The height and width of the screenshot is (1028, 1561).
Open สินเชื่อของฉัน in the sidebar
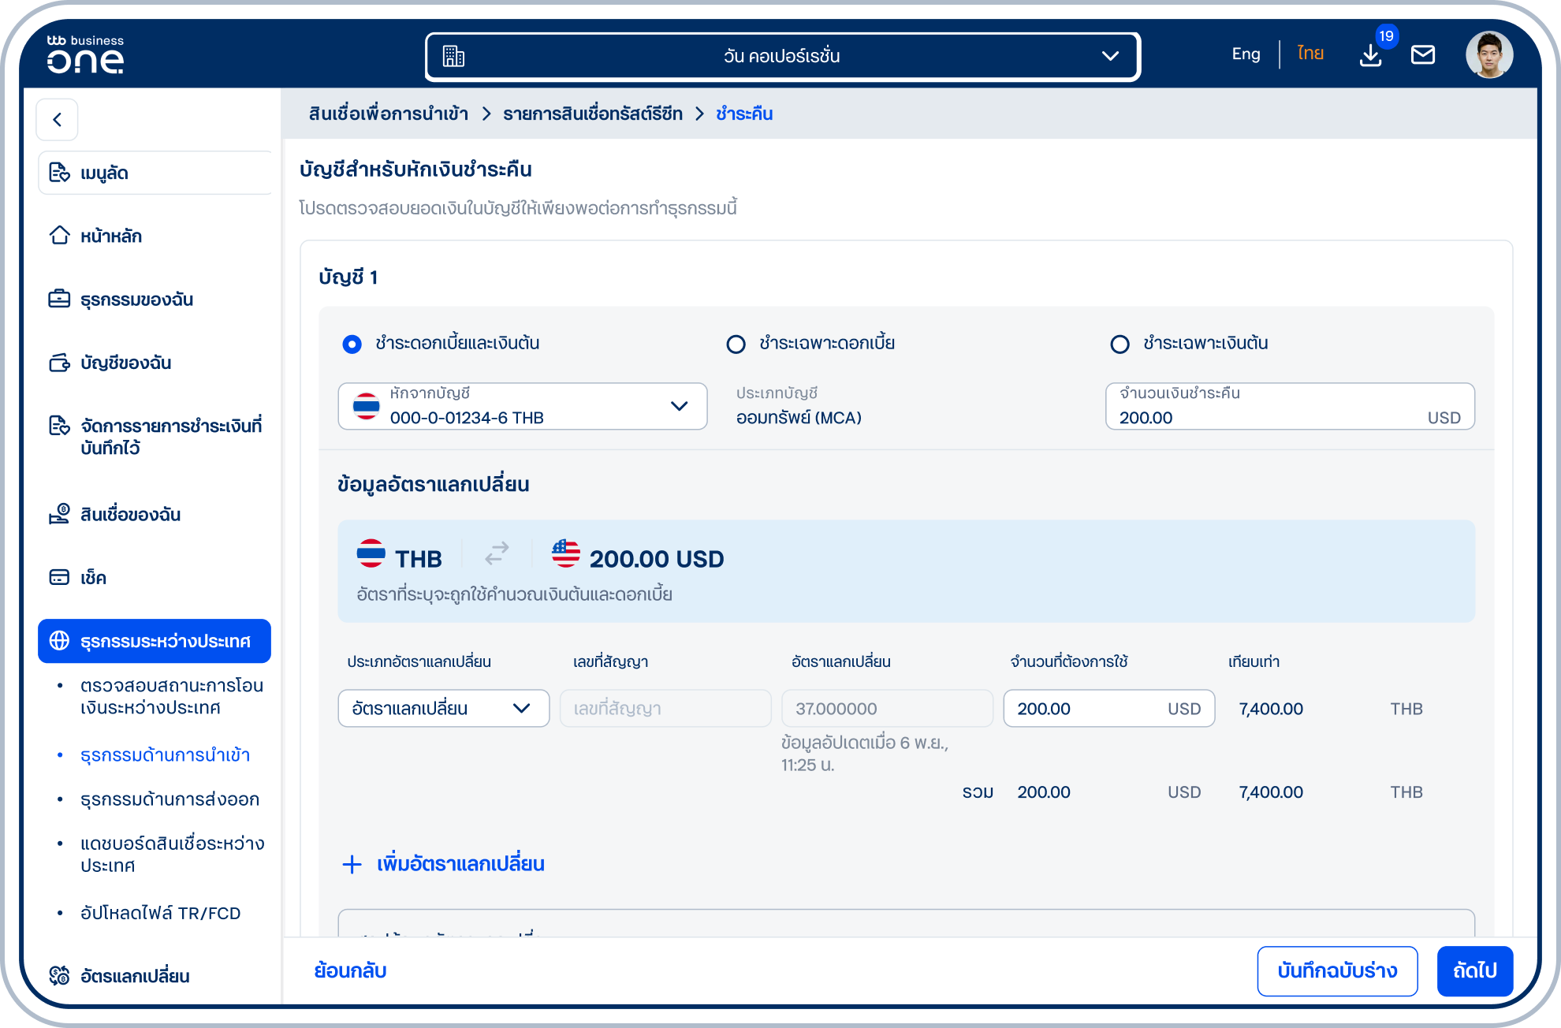click(130, 515)
